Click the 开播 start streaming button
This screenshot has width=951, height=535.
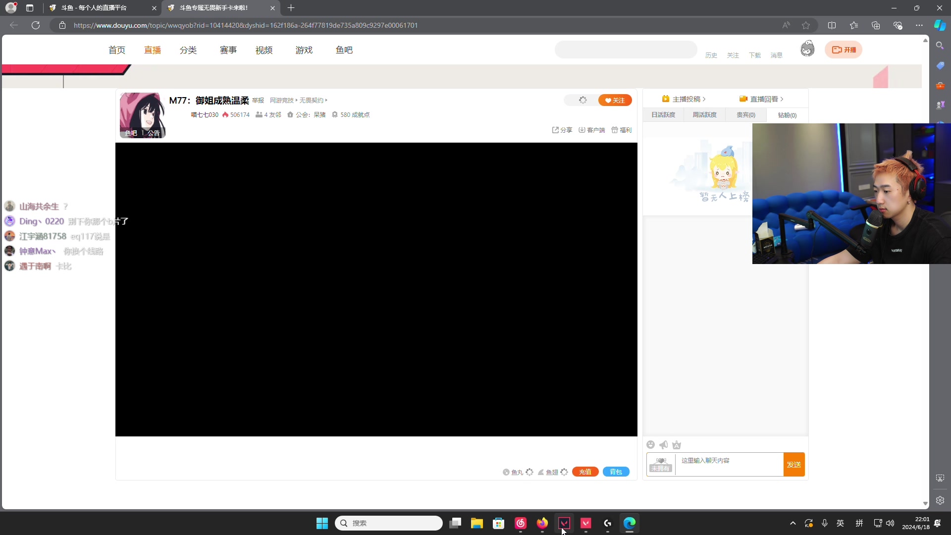point(844,50)
